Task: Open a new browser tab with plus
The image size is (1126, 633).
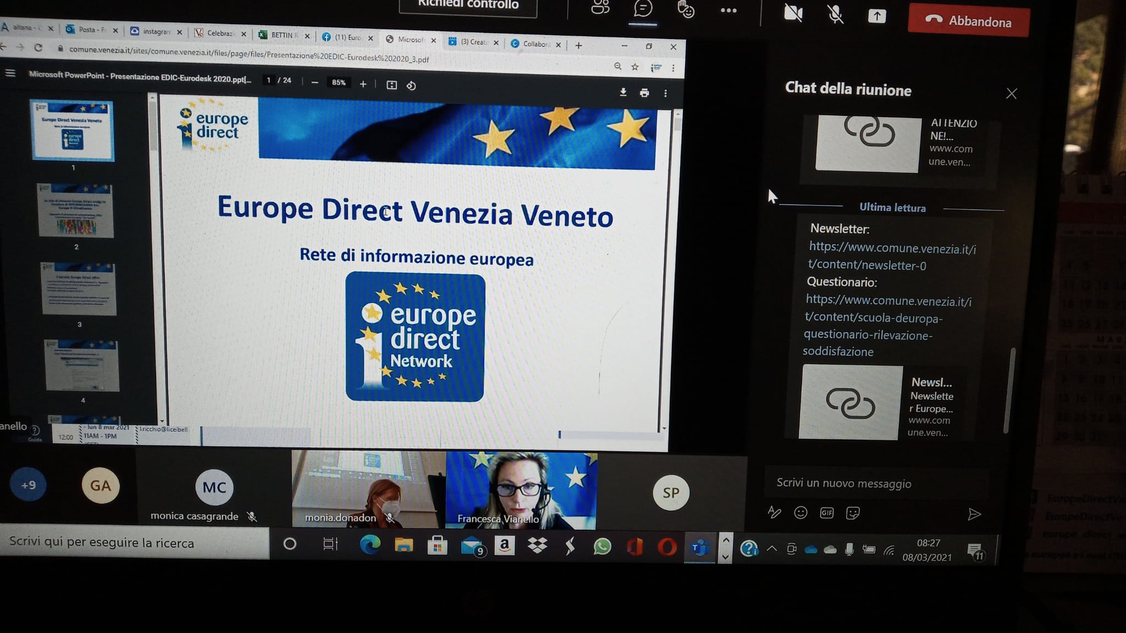Action: [578, 46]
